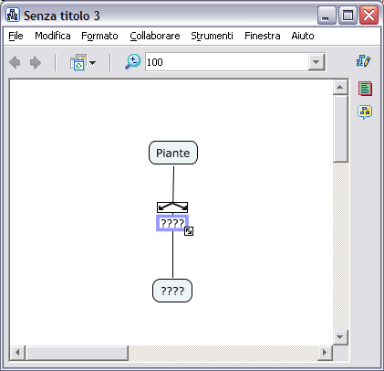Select the Piante concept node
The image size is (384, 371).
173,153
